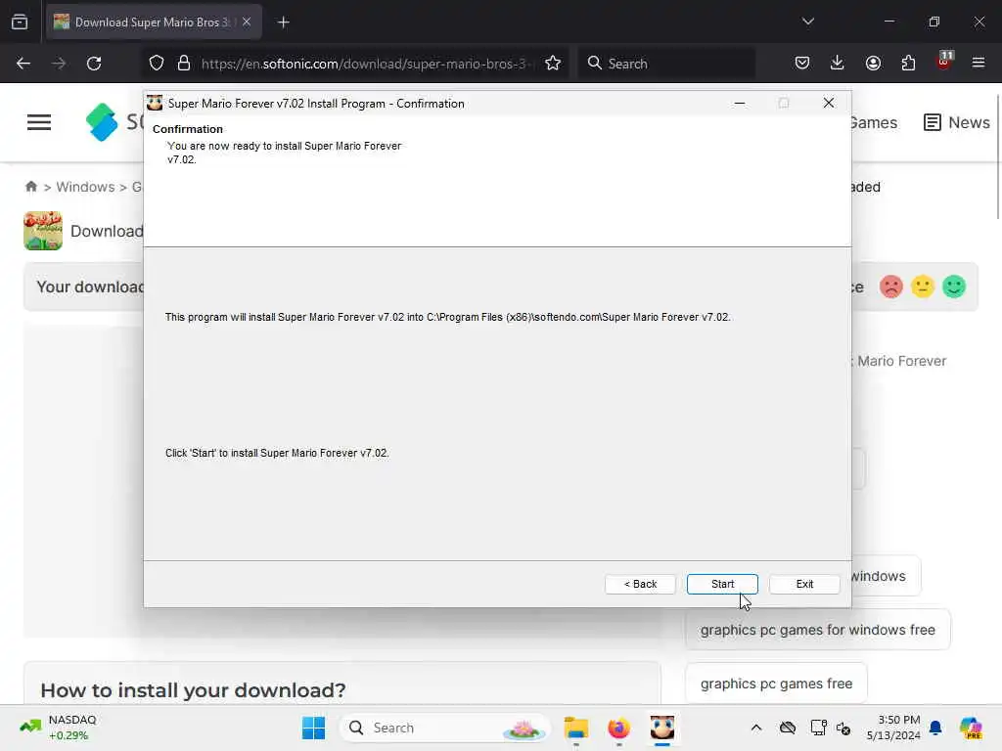Screen dimensions: 1002x751
Task: Rate experience with the red sad face
Action: point(890,287)
